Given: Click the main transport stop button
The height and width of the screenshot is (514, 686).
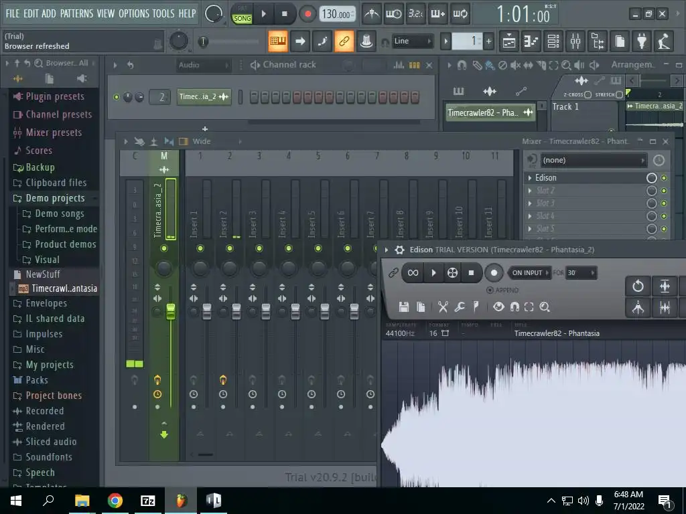Looking at the screenshot, I should pos(284,14).
